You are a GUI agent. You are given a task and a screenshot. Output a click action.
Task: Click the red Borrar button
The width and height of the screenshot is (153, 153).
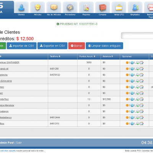click(76, 46)
